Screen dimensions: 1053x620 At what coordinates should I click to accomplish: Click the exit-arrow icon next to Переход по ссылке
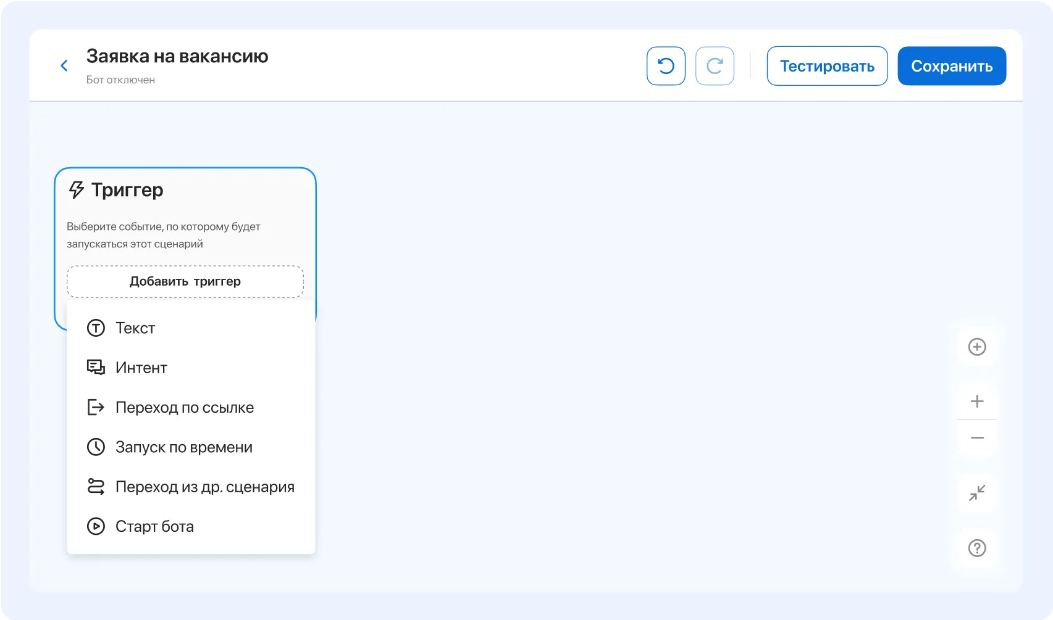coord(96,407)
